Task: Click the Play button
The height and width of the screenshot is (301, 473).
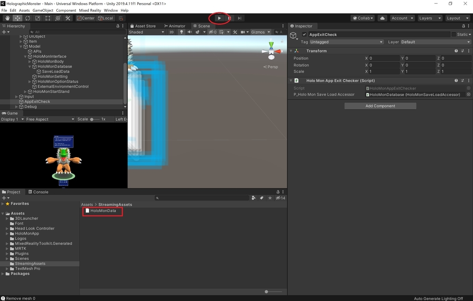Action: 219,18
